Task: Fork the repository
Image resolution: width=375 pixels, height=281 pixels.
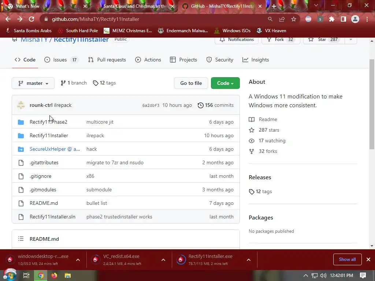Action: pos(281,40)
